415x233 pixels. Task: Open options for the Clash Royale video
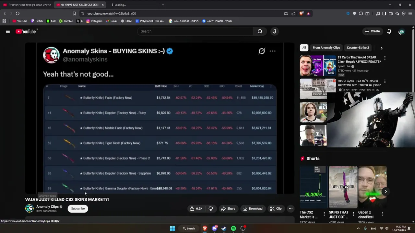coord(385,58)
